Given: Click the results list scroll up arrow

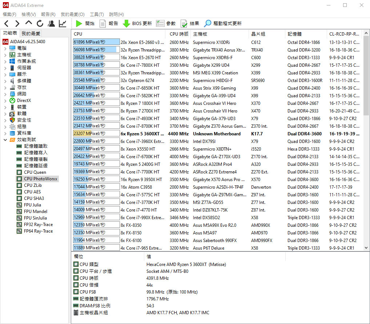Looking at the screenshot, I should coord(366,33).
